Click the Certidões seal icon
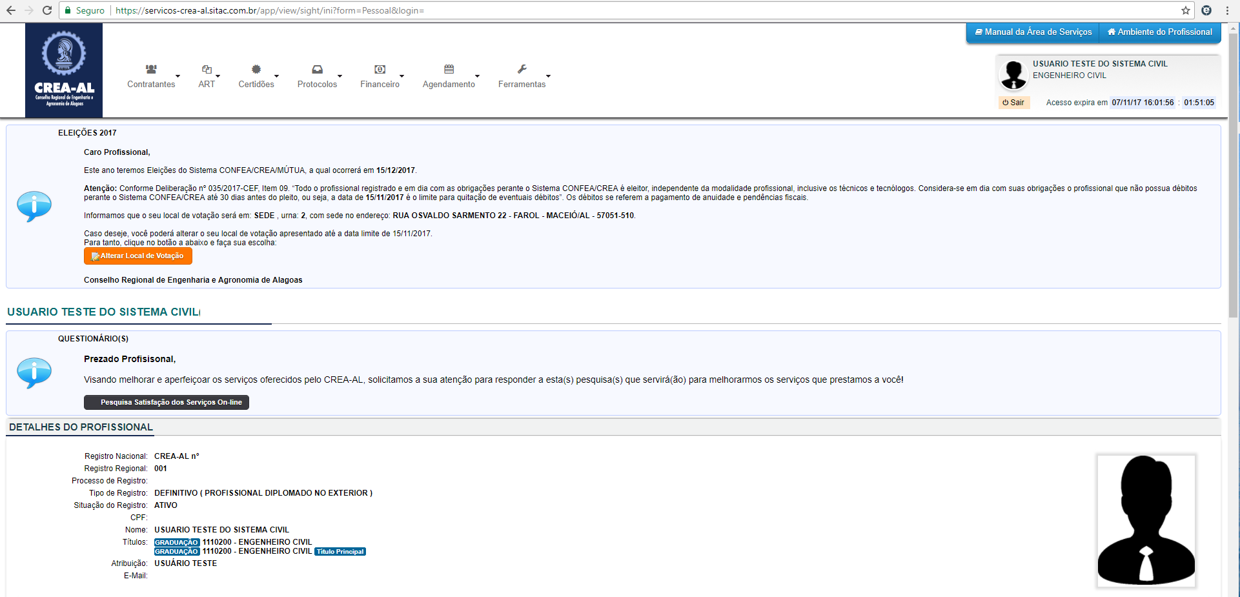This screenshot has width=1240, height=597. click(256, 69)
